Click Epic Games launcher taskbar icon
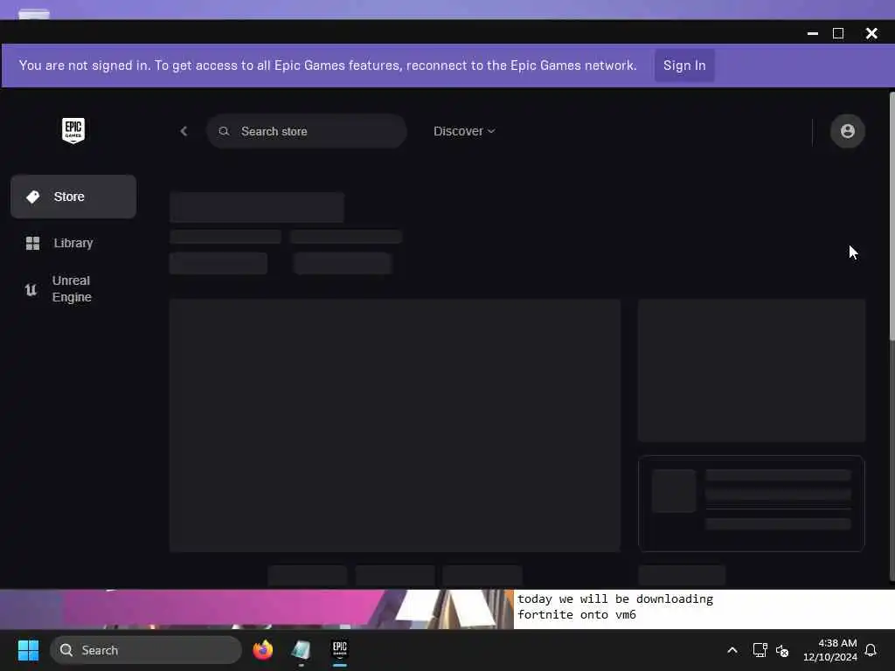Image resolution: width=895 pixels, height=671 pixels. point(340,650)
